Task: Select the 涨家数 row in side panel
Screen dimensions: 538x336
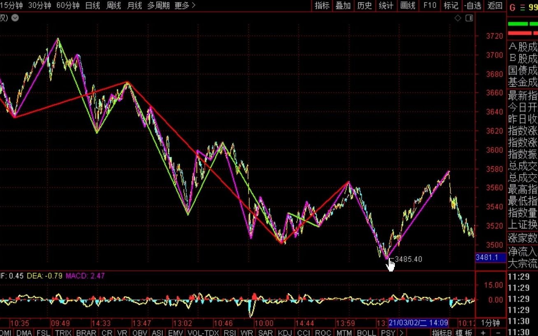Action: (x=522, y=237)
